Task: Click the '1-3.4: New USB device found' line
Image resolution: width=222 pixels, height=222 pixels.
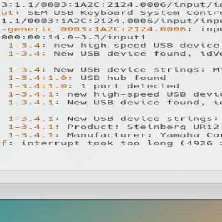Action: point(115,53)
